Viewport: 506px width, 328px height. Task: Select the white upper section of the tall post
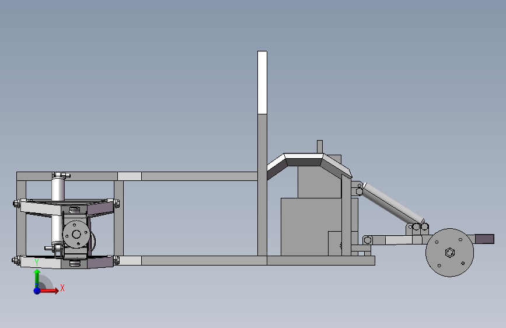click(x=262, y=82)
